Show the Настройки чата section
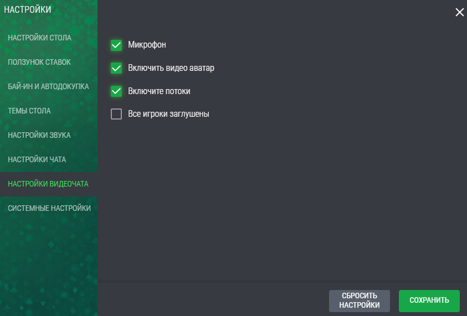 pos(37,159)
